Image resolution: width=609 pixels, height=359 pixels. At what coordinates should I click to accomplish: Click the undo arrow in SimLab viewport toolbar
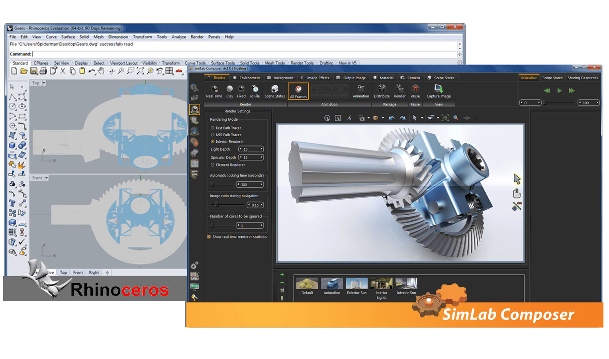coord(392,118)
